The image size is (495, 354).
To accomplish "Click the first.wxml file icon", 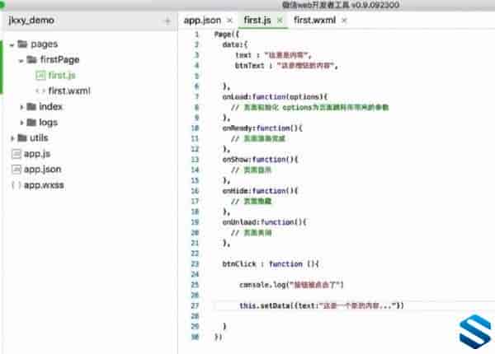I will pos(40,91).
